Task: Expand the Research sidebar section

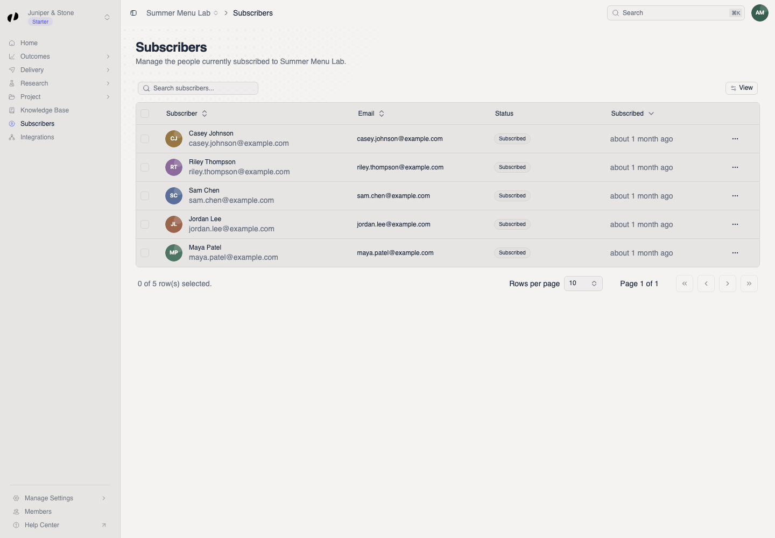Action: point(60,83)
